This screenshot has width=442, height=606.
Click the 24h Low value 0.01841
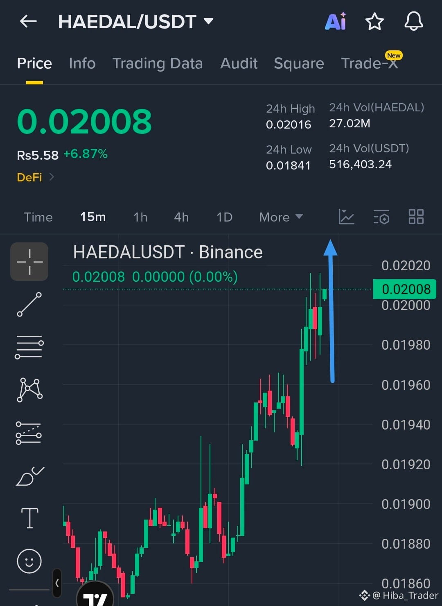(288, 165)
